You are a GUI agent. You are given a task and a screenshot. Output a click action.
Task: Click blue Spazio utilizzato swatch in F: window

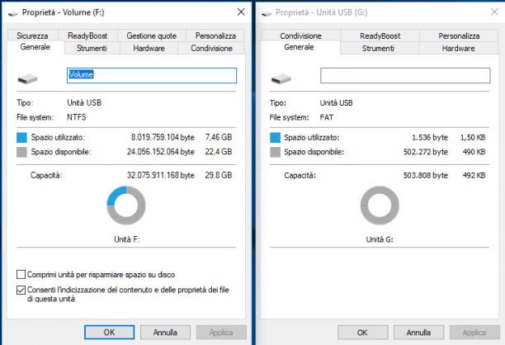(x=21, y=138)
